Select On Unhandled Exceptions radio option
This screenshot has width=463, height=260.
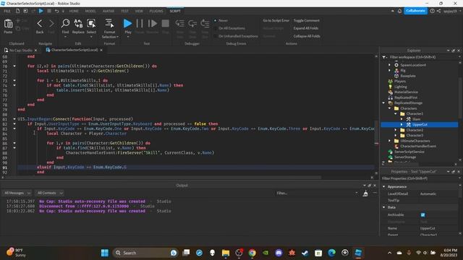[x=216, y=36]
